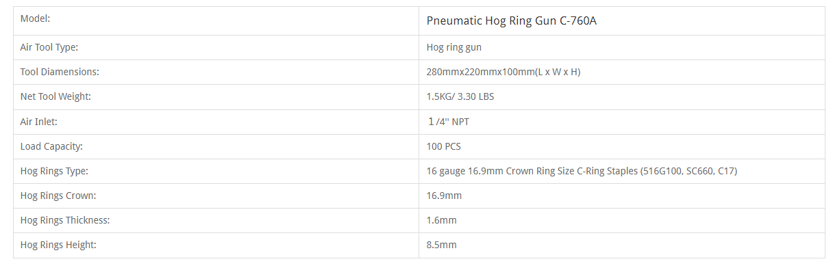Click the 1.5KG/ 3.30 LBS value

click(460, 96)
